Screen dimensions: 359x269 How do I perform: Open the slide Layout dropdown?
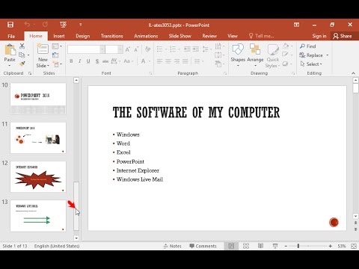coord(57,46)
